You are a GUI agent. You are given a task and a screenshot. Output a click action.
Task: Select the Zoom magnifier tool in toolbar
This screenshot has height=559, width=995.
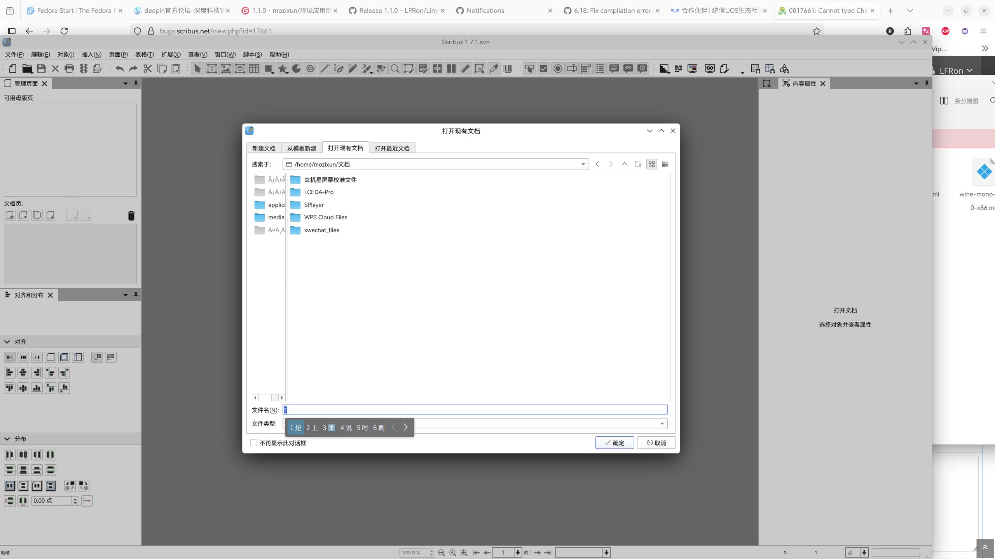click(395, 69)
